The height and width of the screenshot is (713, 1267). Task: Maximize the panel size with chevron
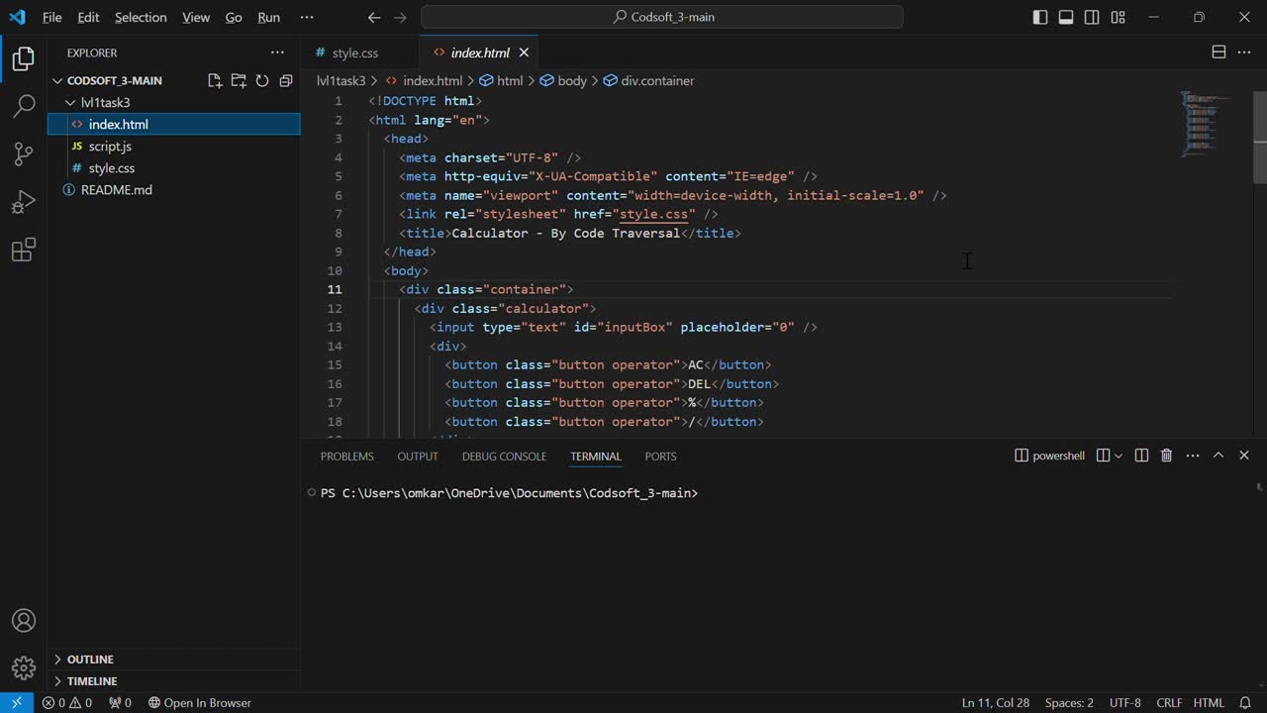point(1218,456)
